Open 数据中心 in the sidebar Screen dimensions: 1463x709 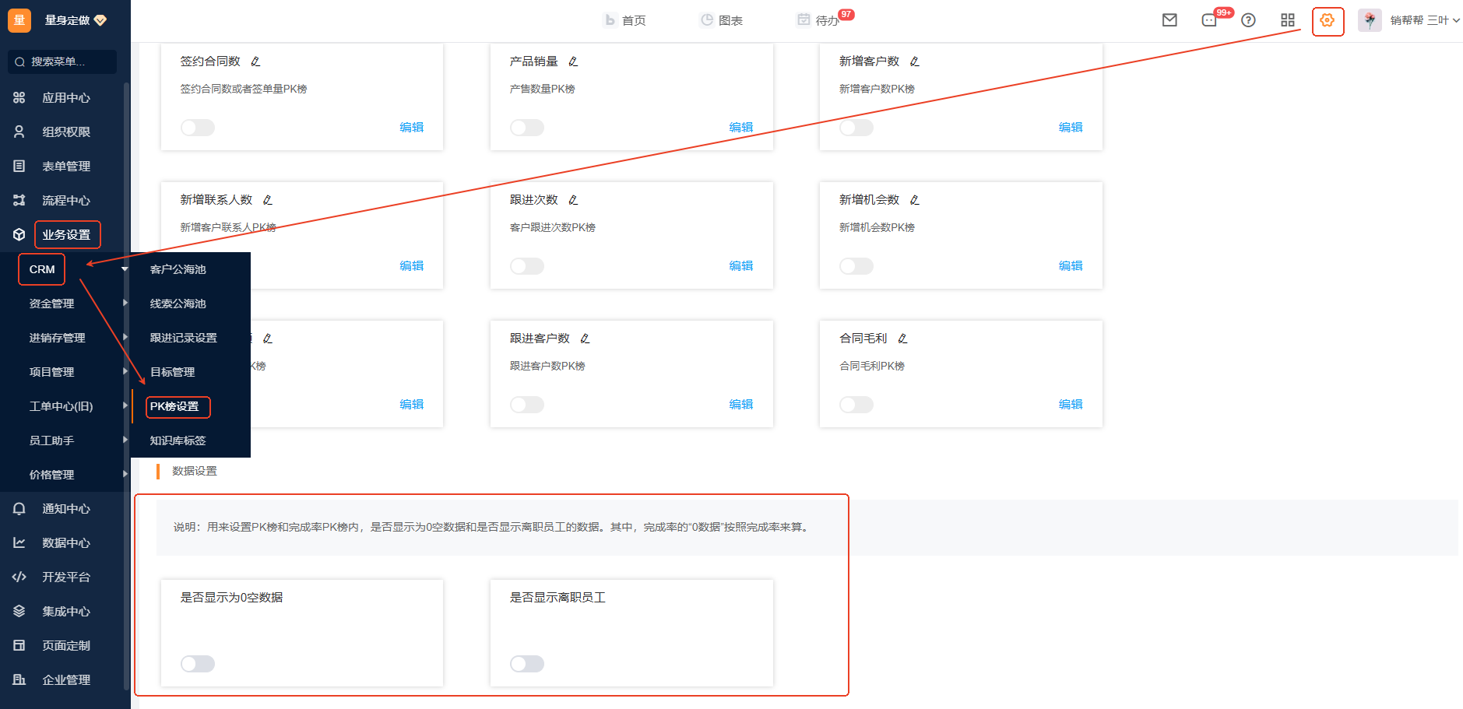[x=66, y=542]
